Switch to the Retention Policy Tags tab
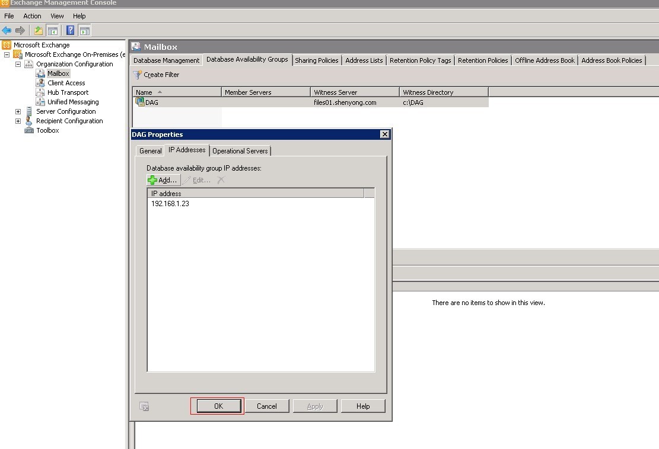 pyautogui.click(x=421, y=60)
